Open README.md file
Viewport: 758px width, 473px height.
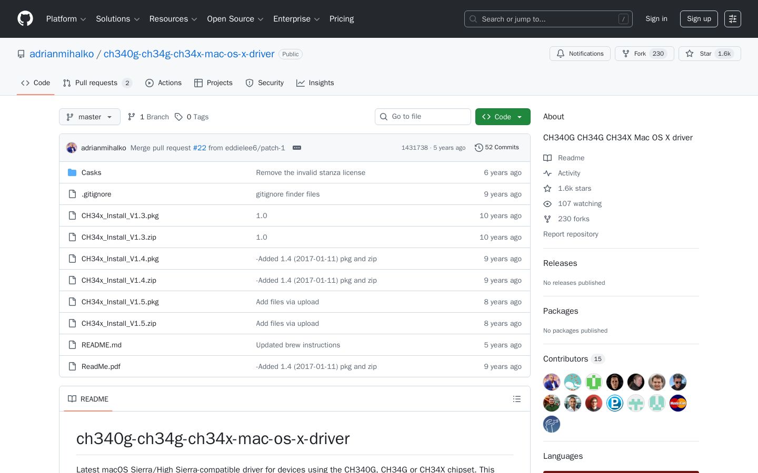[x=102, y=345]
